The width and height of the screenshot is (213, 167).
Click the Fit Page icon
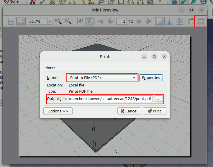click(x=21, y=21)
